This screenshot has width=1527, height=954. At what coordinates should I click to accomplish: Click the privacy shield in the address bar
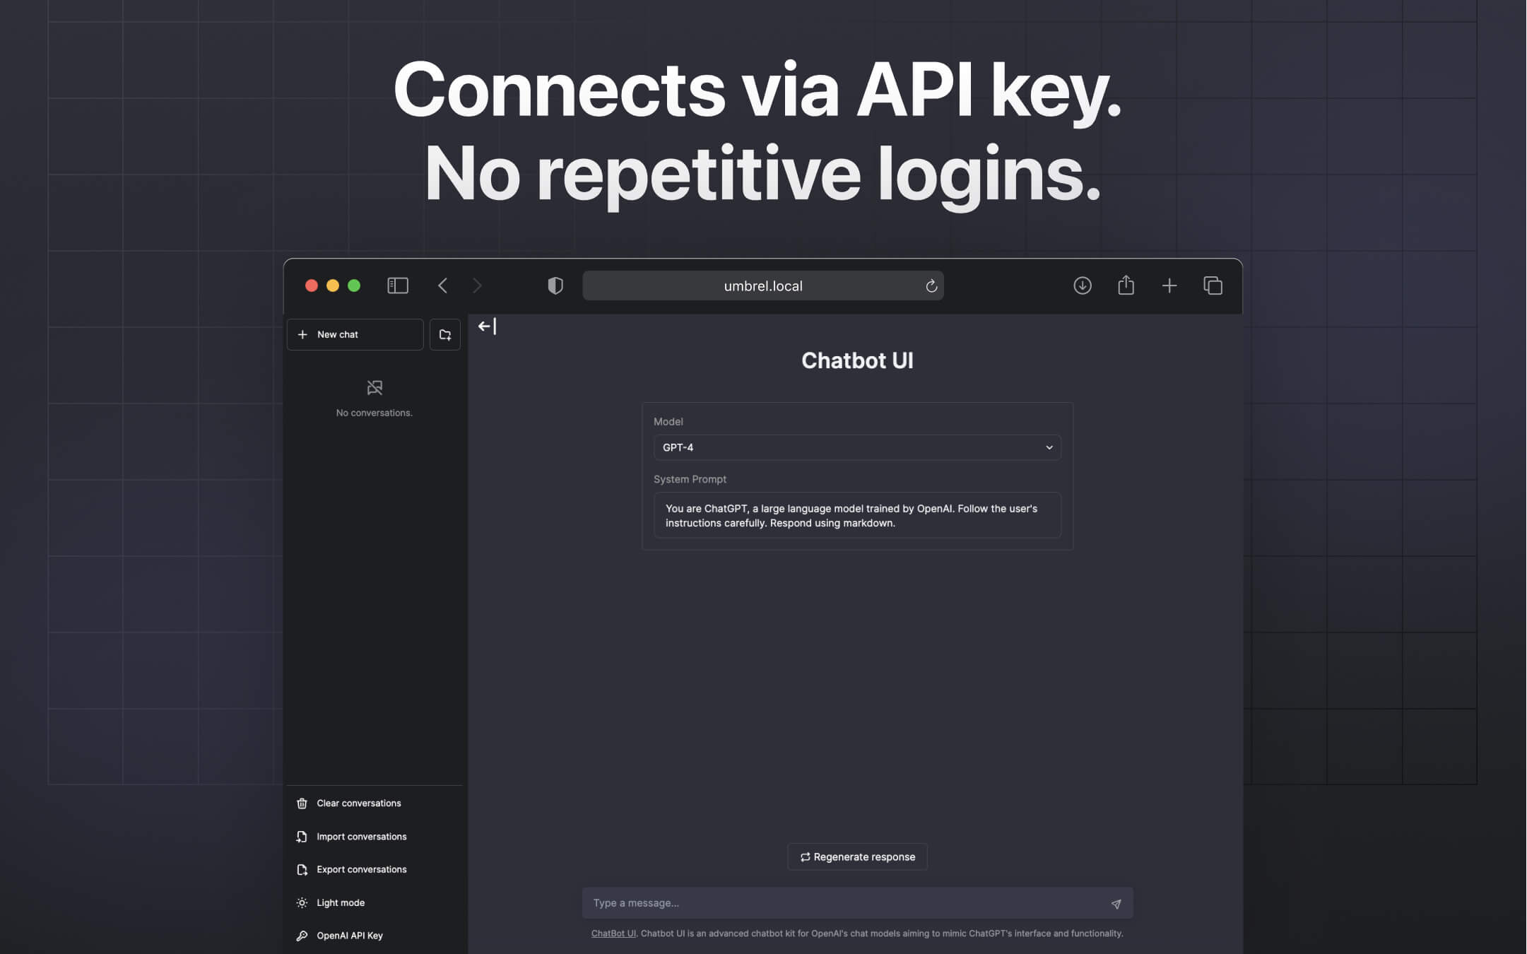tap(555, 285)
